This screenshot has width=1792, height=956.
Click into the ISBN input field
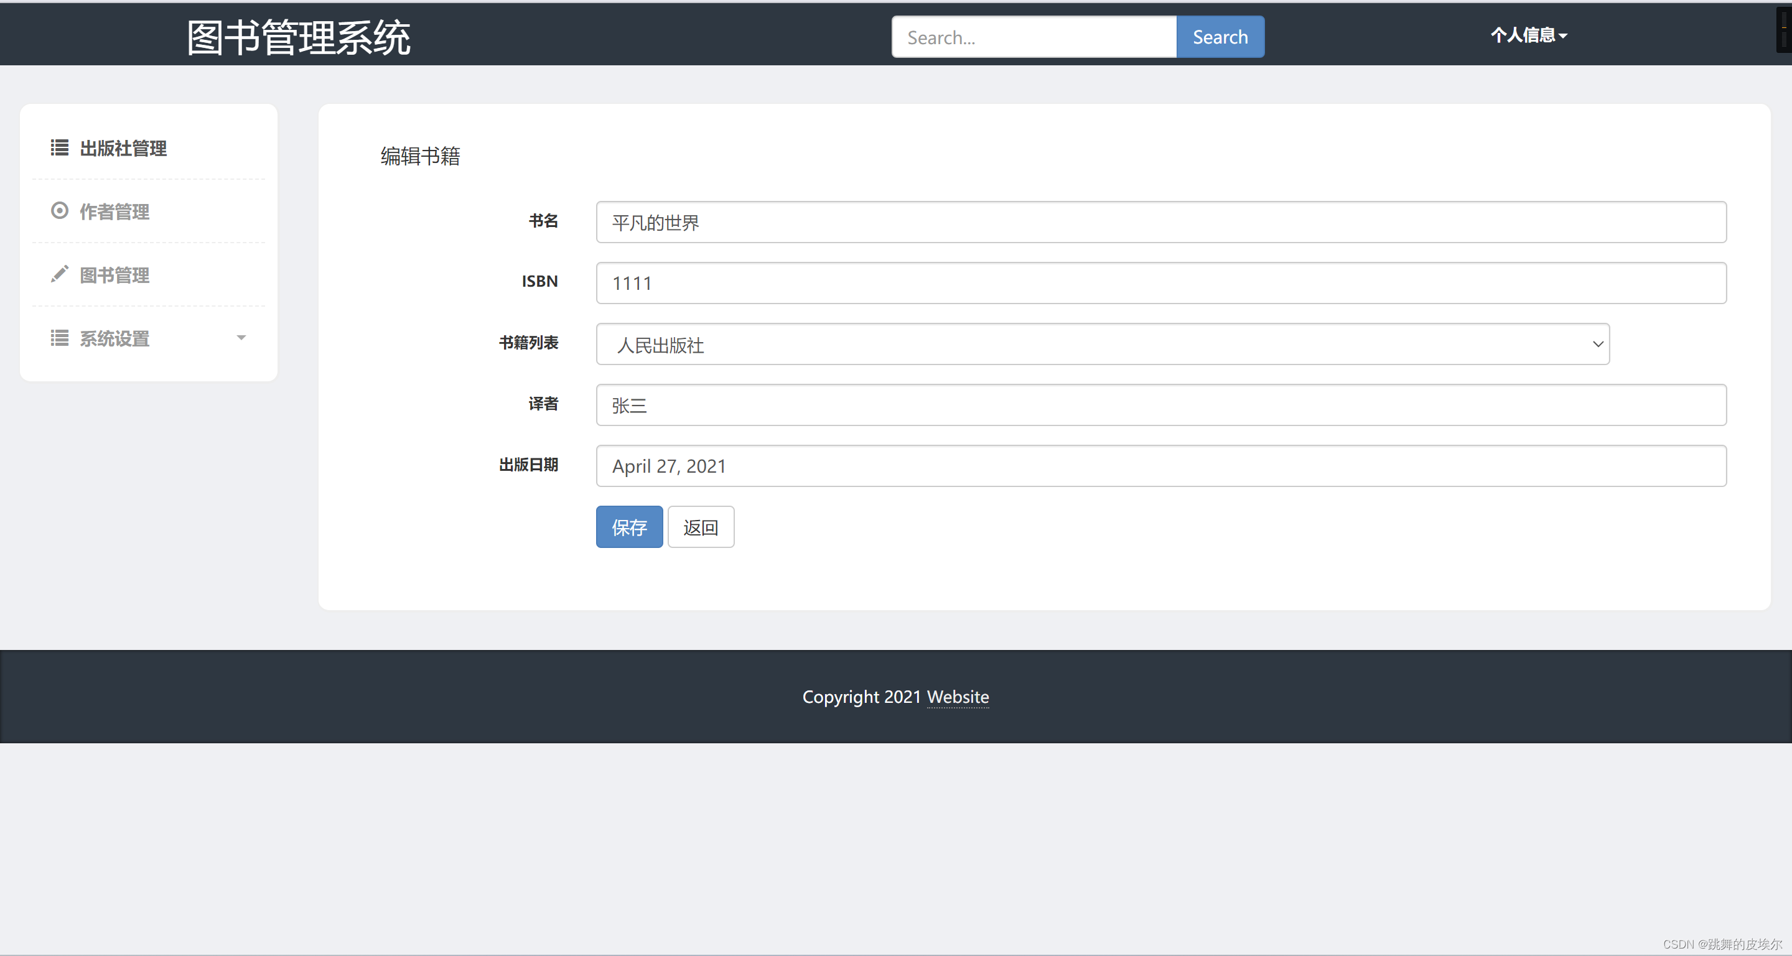click(1160, 283)
